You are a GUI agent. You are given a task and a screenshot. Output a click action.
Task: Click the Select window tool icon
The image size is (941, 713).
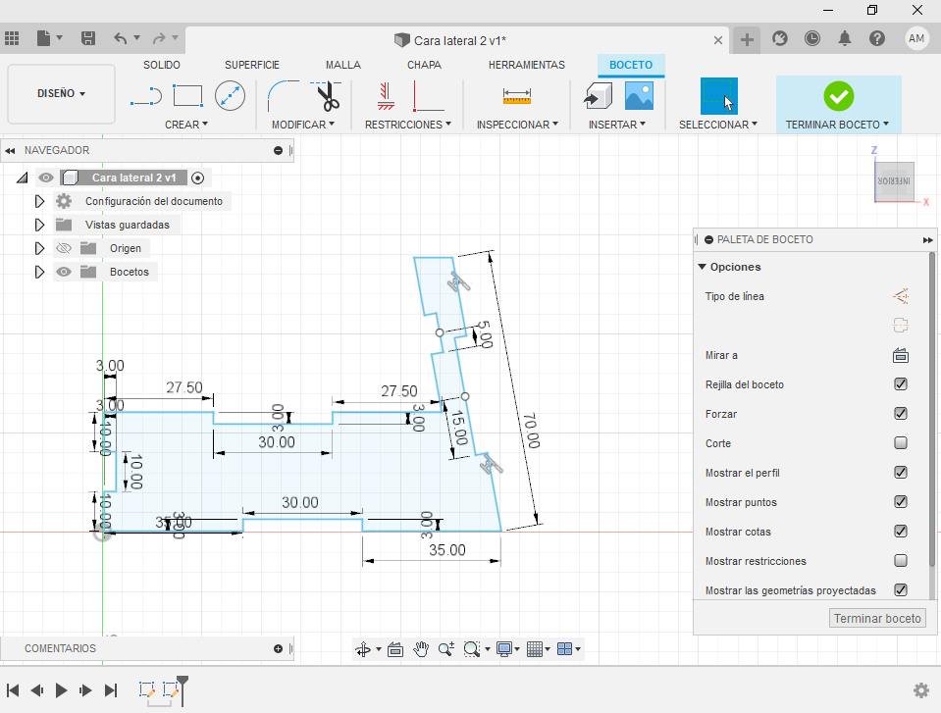pyautogui.click(x=719, y=96)
